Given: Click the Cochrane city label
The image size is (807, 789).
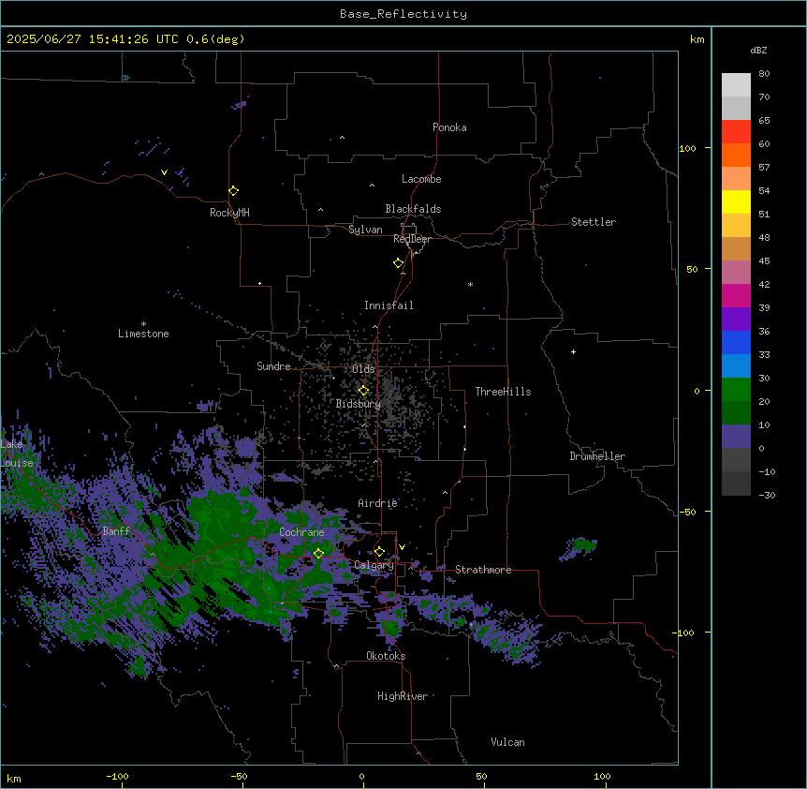Looking at the screenshot, I should pyautogui.click(x=301, y=532).
